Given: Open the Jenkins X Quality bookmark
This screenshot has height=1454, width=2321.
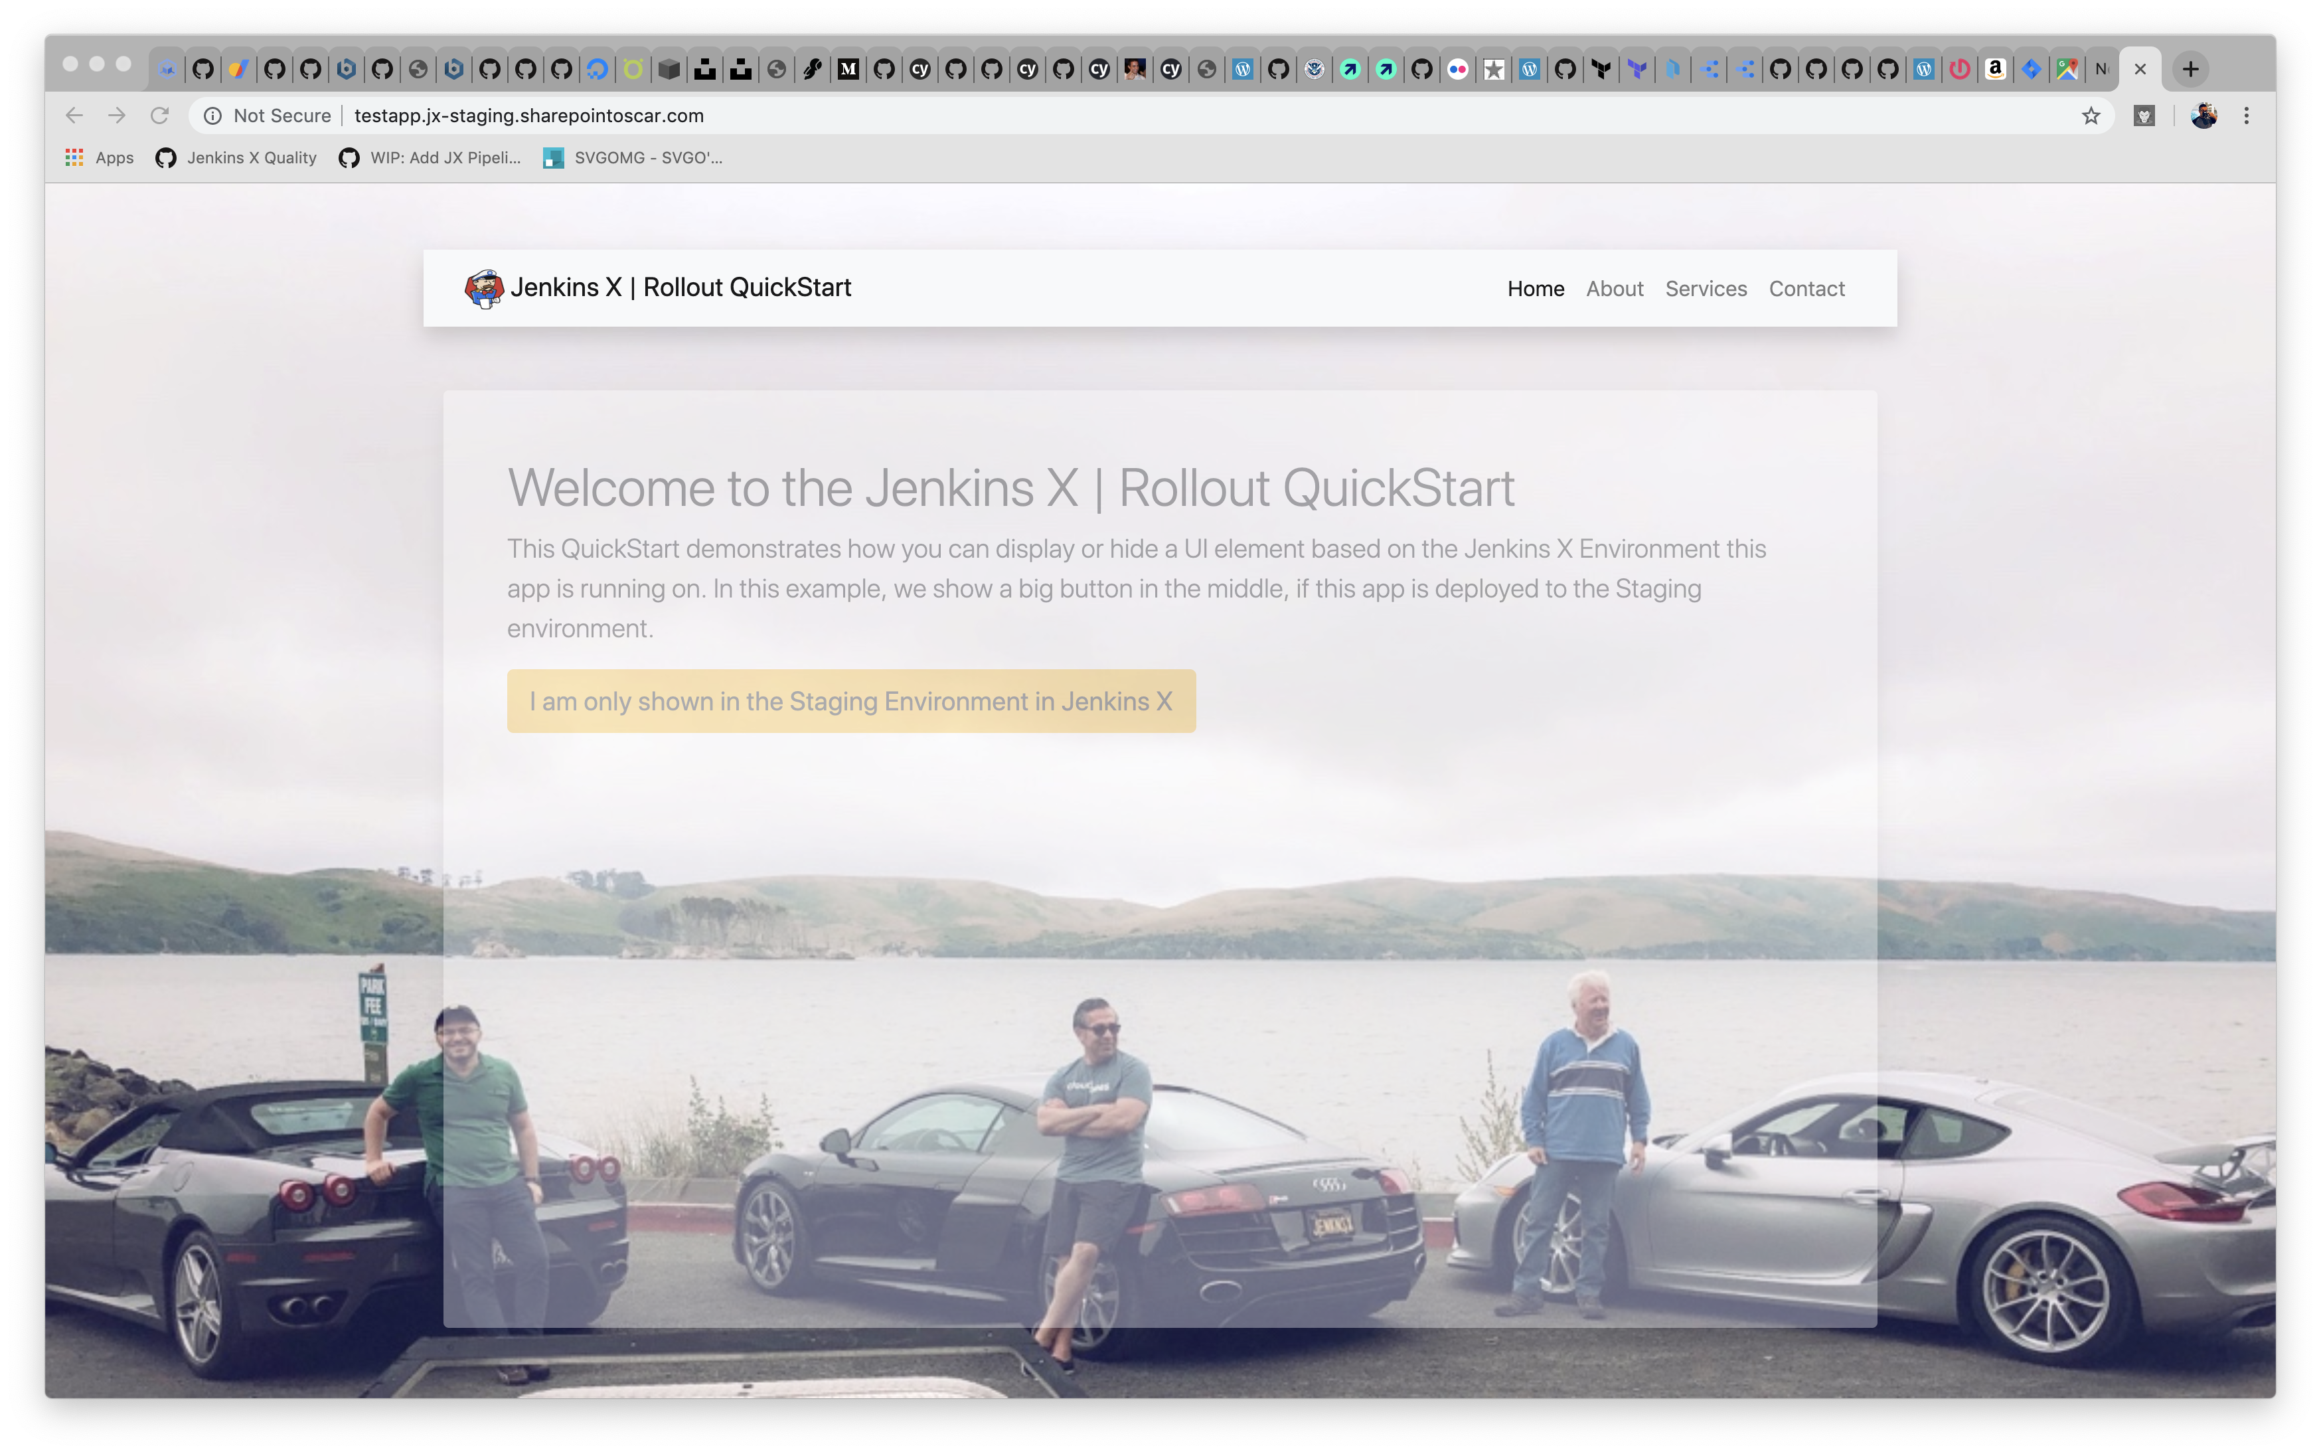Looking at the screenshot, I should click(x=236, y=158).
